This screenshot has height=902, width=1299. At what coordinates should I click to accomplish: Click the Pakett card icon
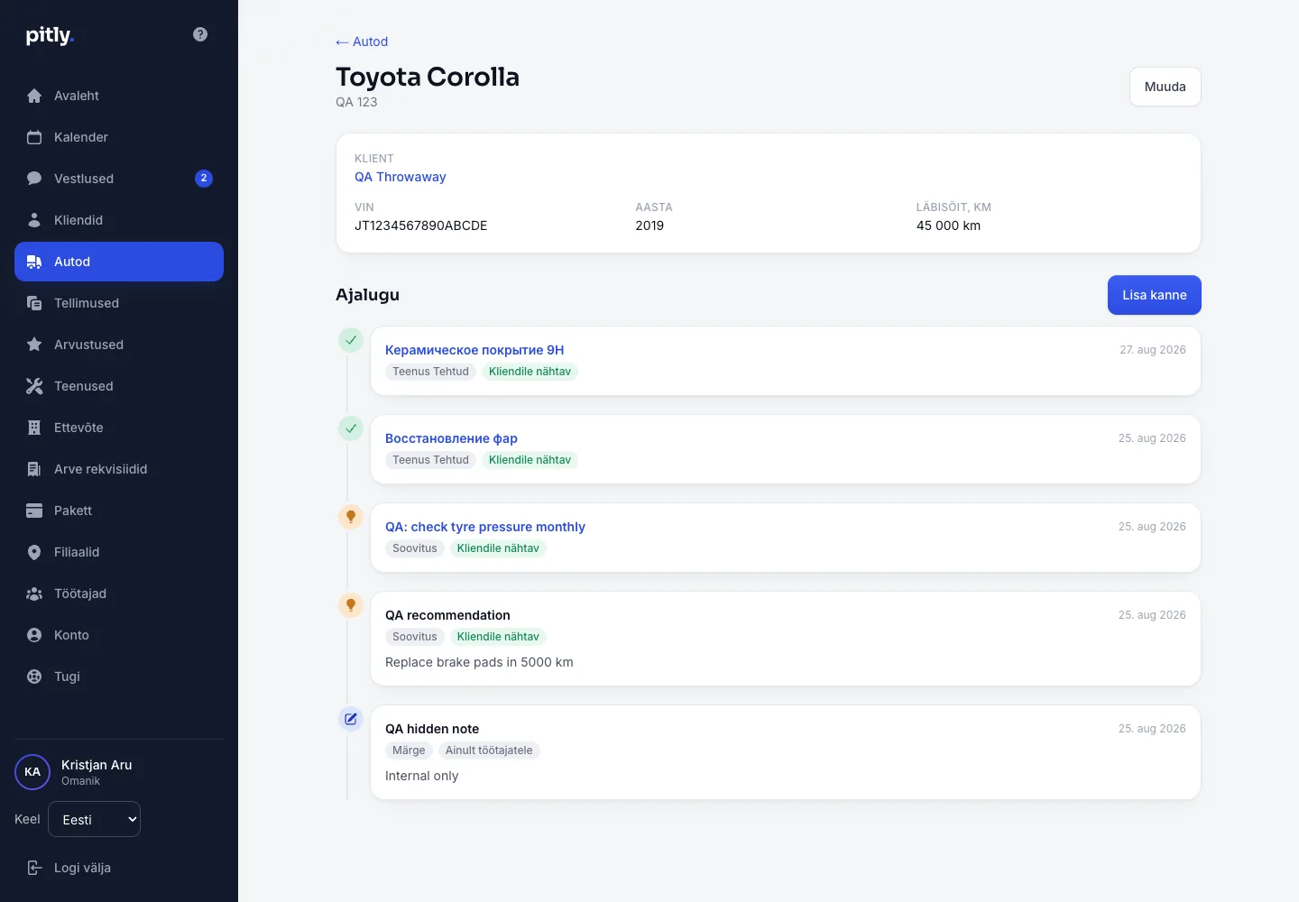[x=34, y=511]
